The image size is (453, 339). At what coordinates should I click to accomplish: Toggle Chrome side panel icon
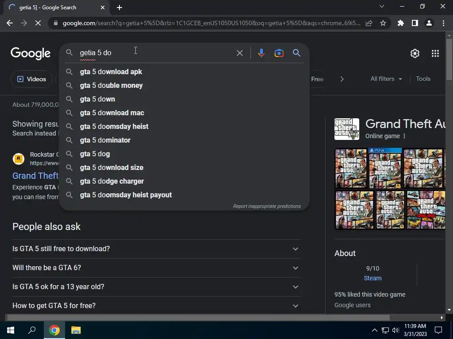[x=415, y=23]
